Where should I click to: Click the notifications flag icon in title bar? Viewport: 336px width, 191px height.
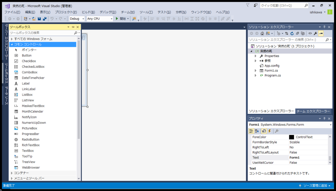click(248, 5)
